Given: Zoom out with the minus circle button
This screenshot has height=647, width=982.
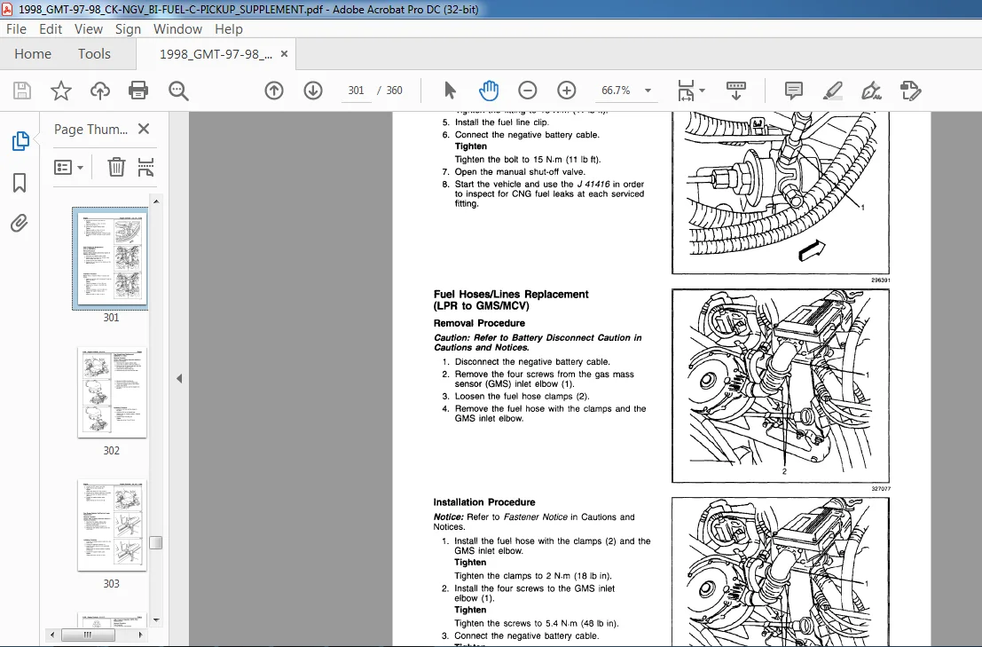Looking at the screenshot, I should pos(528,91).
